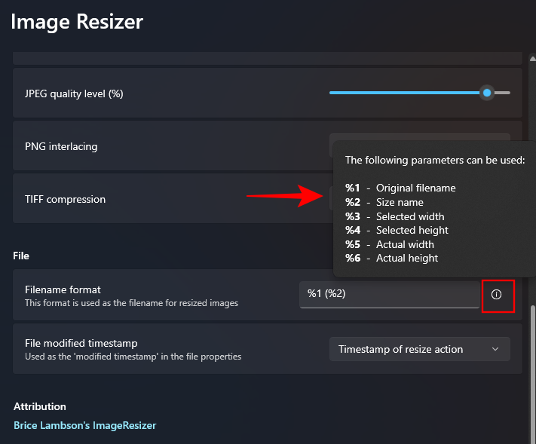536x444 pixels.
Task: Select the TIFF compression setting label
Action: point(65,199)
